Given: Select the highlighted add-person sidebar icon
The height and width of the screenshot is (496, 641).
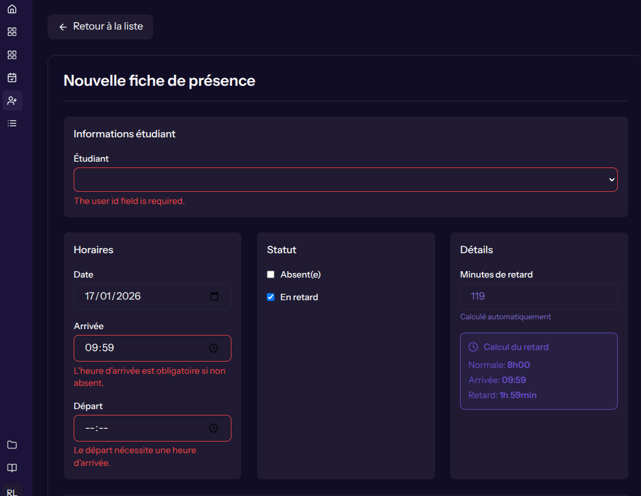Looking at the screenshot, I should tap(12, 100).
